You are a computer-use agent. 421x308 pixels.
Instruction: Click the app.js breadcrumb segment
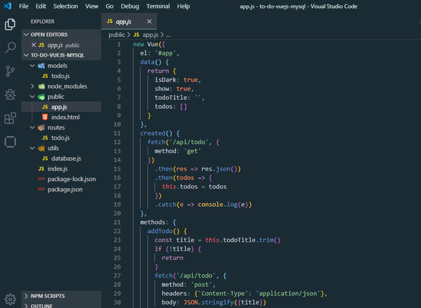point(151,35)
